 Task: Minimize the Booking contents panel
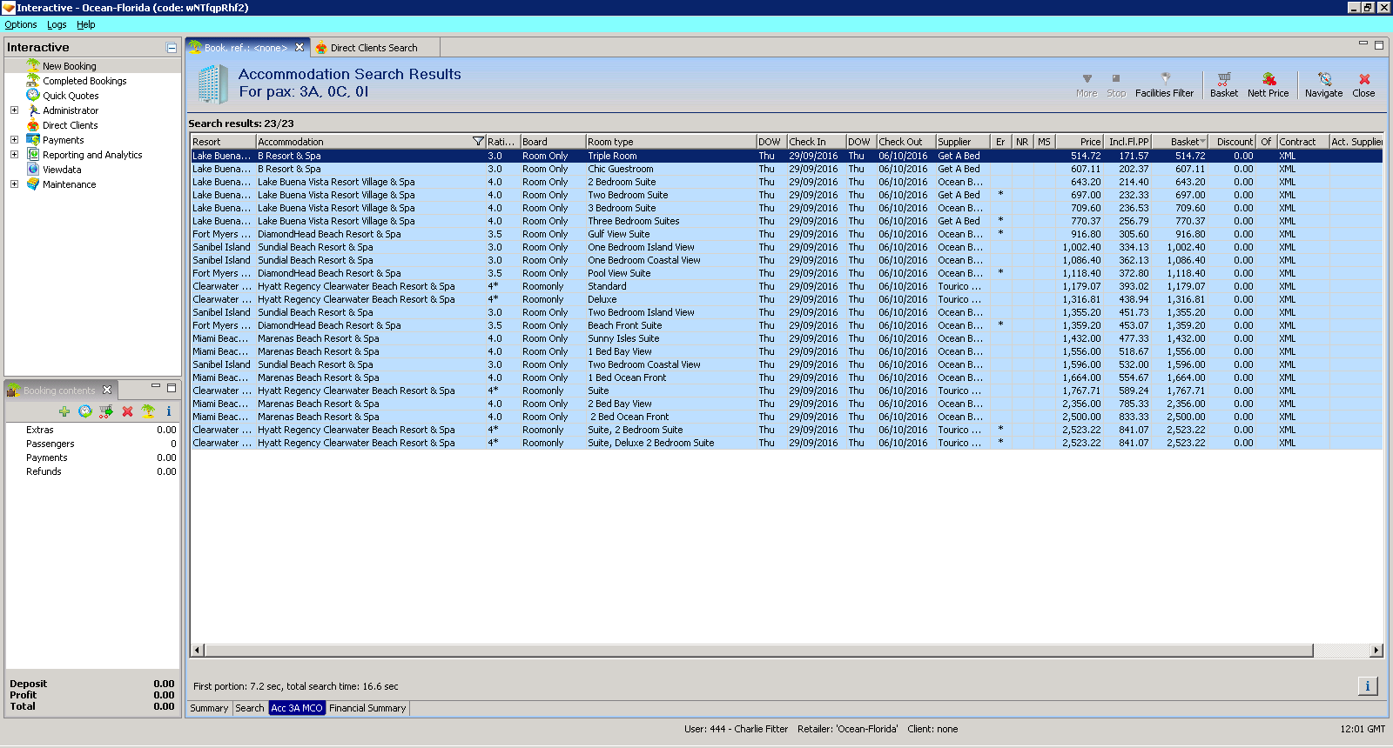point(156,387)
